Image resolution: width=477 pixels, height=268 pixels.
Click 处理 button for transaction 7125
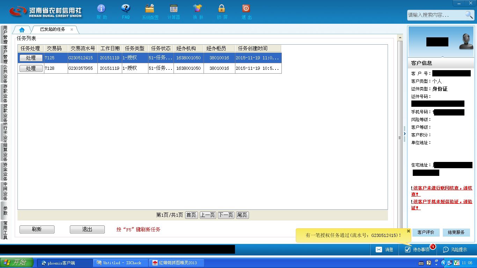(31, 58)
